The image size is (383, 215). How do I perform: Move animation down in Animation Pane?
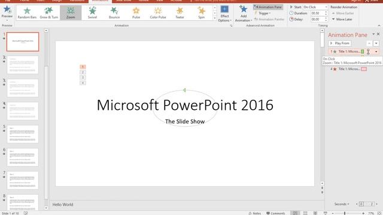click(x=376, y=44)
